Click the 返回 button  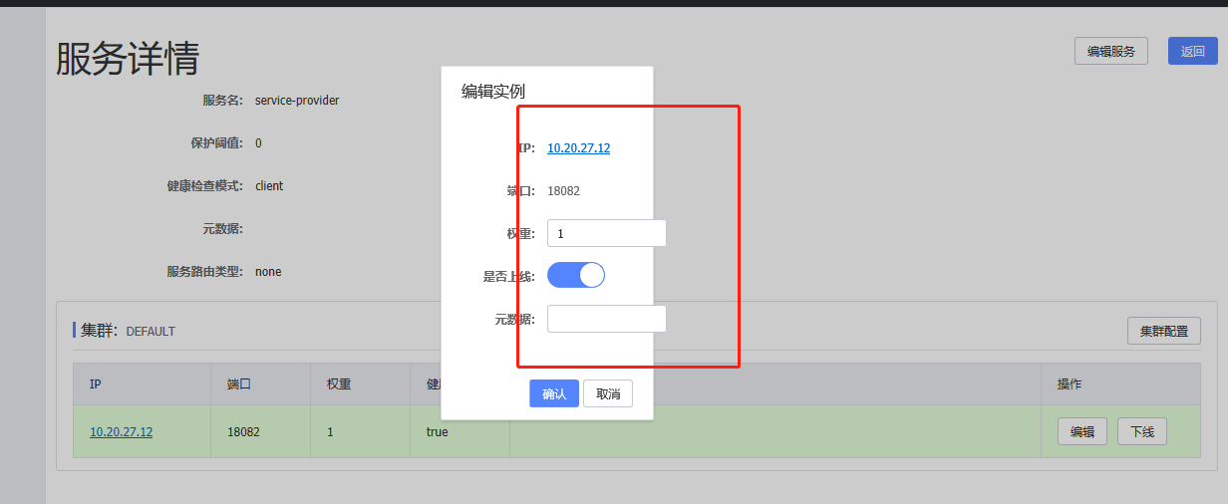pyautogui.click(x=1193, y=51)
